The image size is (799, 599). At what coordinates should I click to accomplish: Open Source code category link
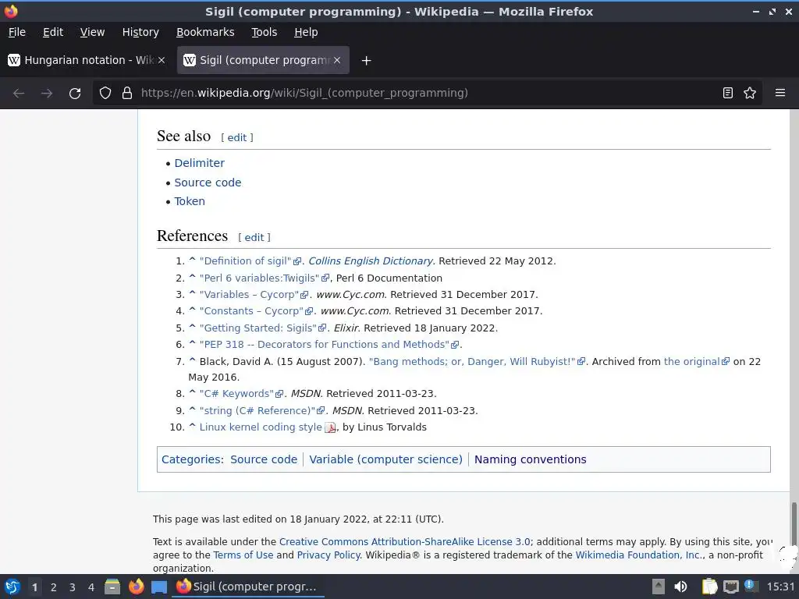point(264,459)
